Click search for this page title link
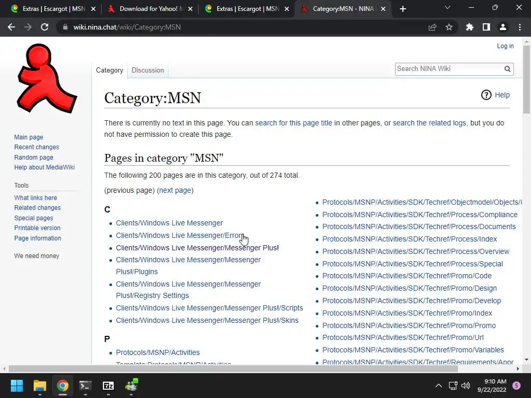531x398 pixels. [x=294, y=123]
